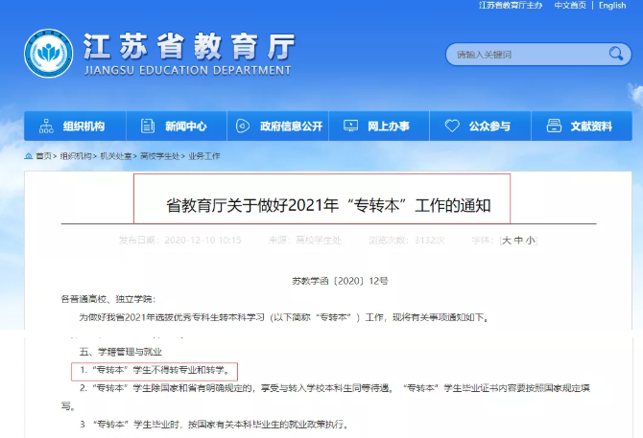Click the 政府信息公开 icon
The image size is (643, 438).
click(243, 127)
